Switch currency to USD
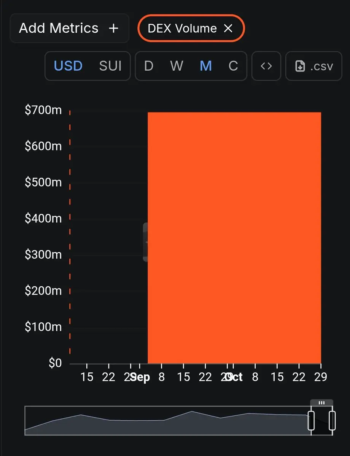The height and width of the screenshot is (456, 350). pos(68,66)
